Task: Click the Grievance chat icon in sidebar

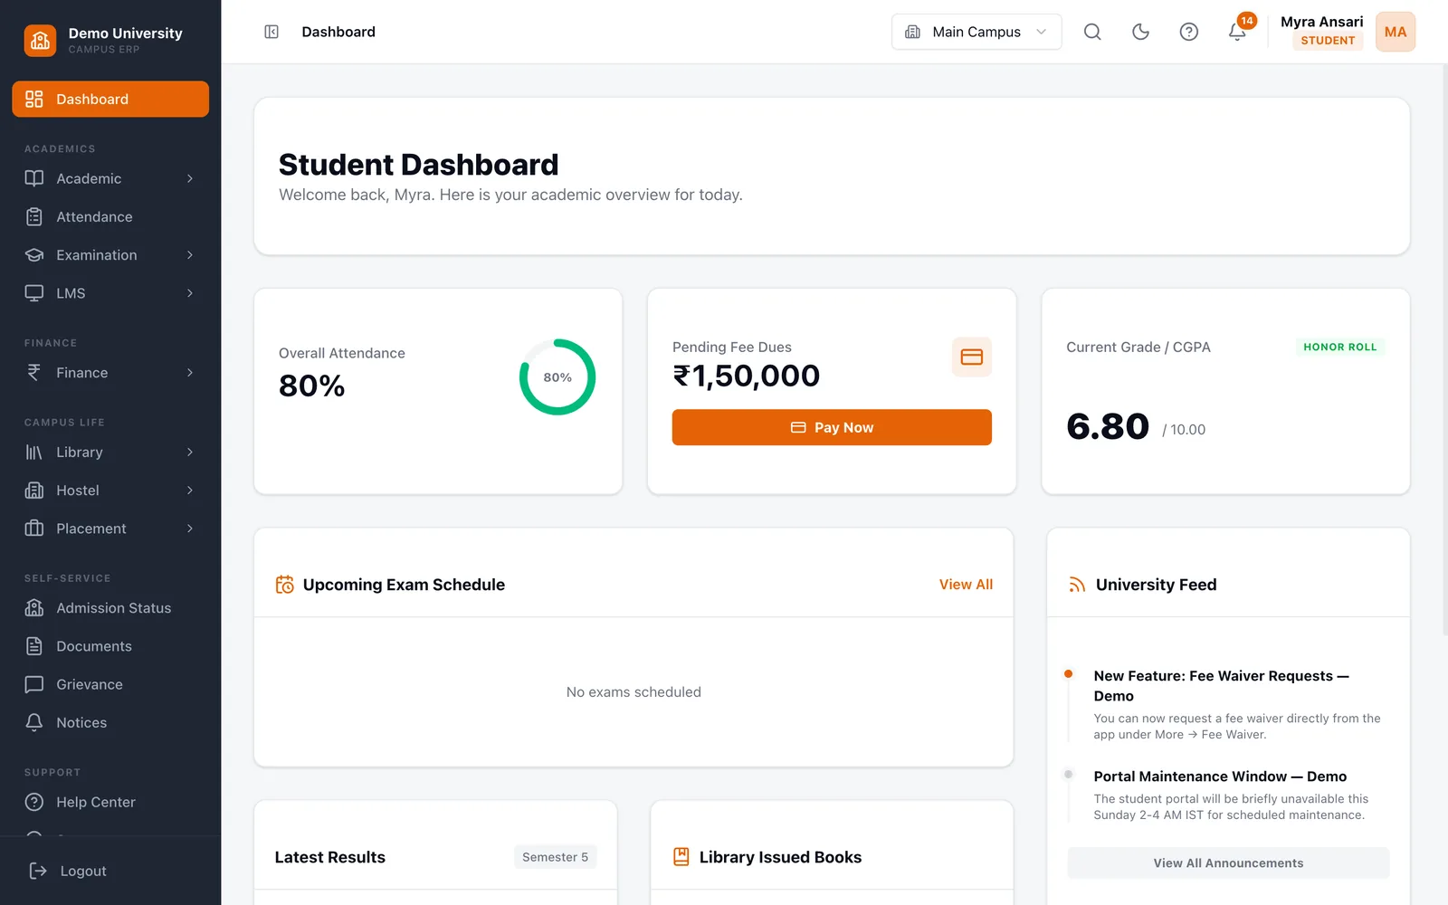Action: (x=34, y=684)
